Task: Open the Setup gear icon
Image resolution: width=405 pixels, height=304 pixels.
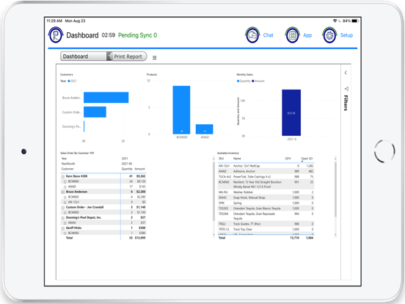Action: [x=329, y=35]
